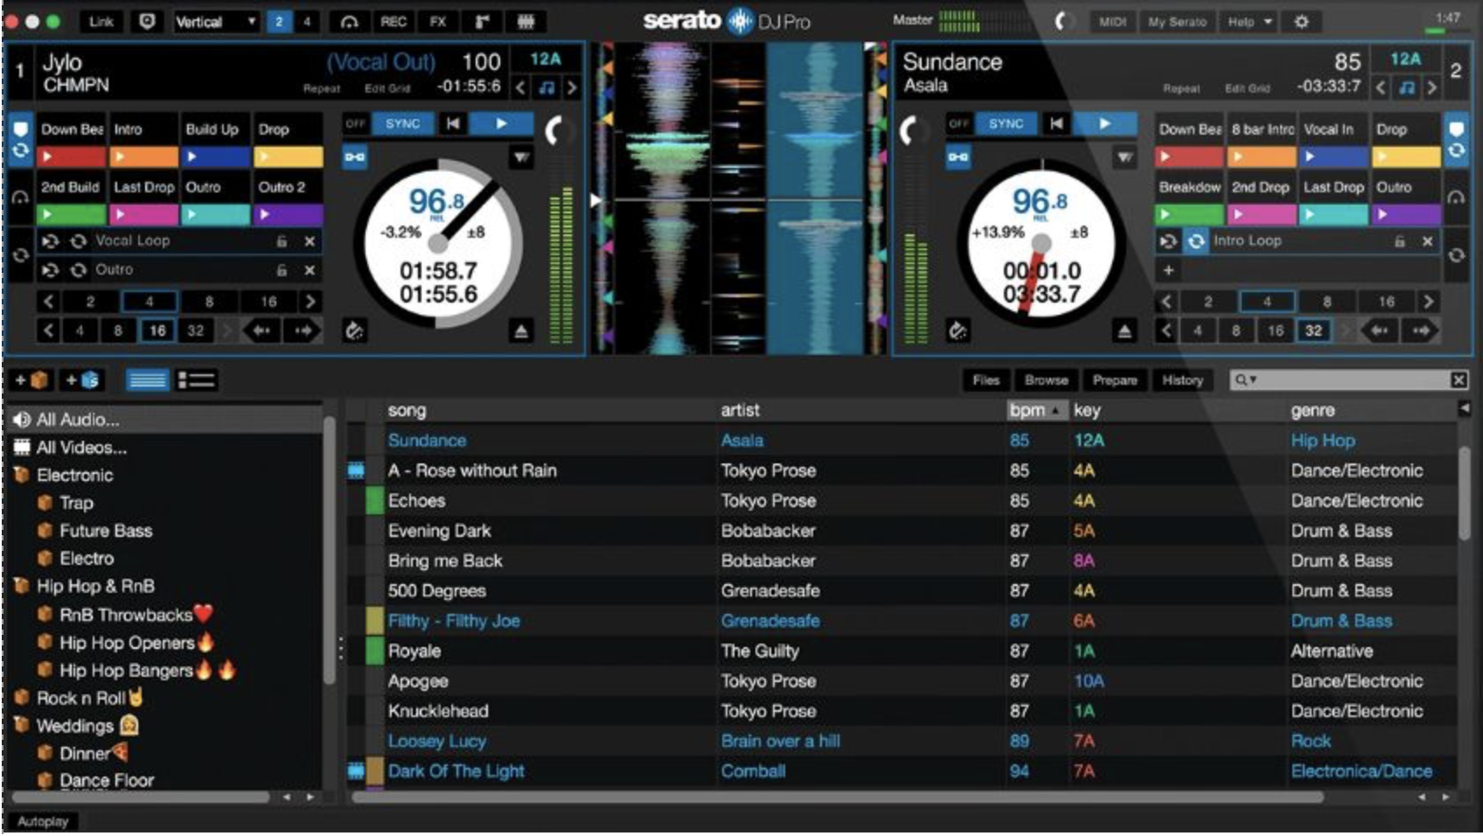Switch library to album art list view
The height and width of the screenshot is (836, 1483).
196,380
